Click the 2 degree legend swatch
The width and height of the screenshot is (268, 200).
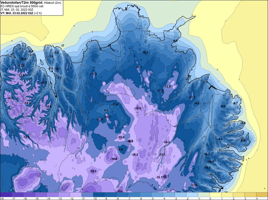click(239, 195)
